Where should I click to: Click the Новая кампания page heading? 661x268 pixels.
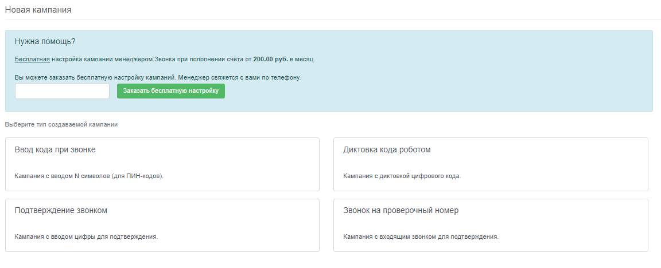pyautogui.click(x=38, y=10)
